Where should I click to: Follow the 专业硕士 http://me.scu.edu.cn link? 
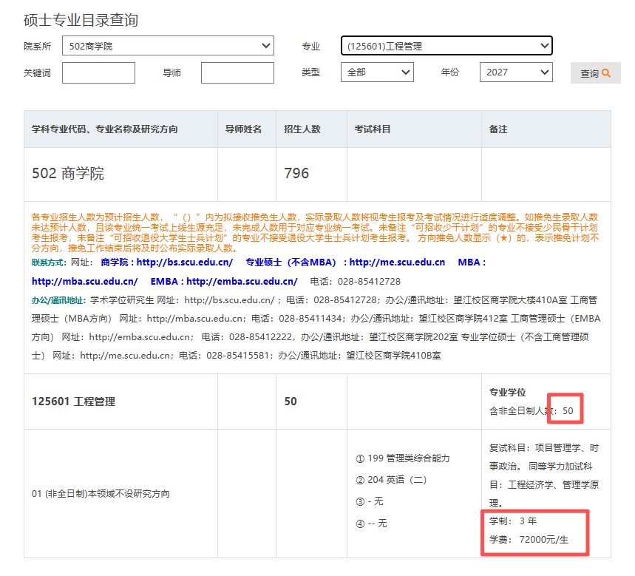coord(345,262)
